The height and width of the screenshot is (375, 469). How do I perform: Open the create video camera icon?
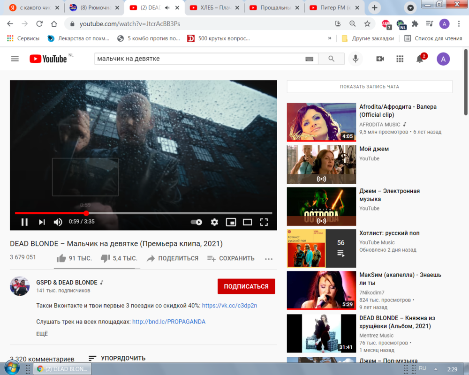[380, 59]
